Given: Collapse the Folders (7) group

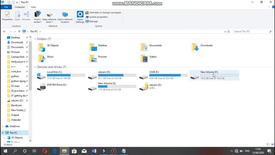Looking at the screenshot, I should point(35,39).
